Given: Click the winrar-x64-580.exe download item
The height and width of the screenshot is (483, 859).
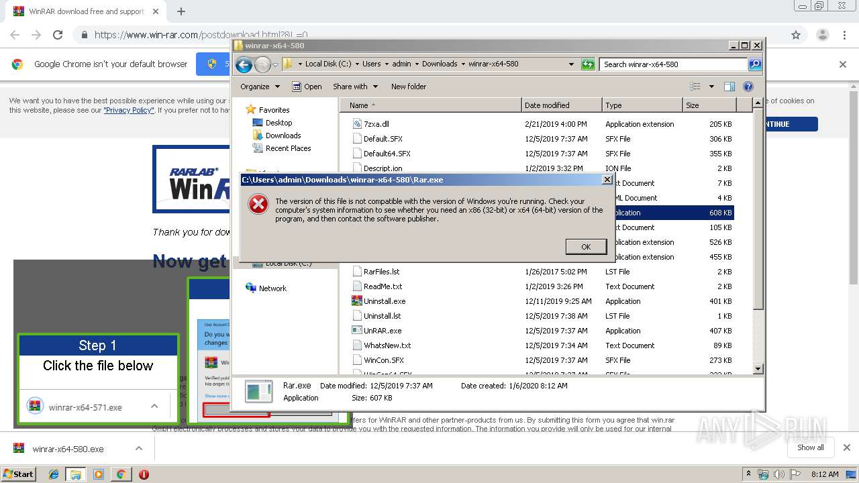Looking at the screenshot, I should (67, 449).
